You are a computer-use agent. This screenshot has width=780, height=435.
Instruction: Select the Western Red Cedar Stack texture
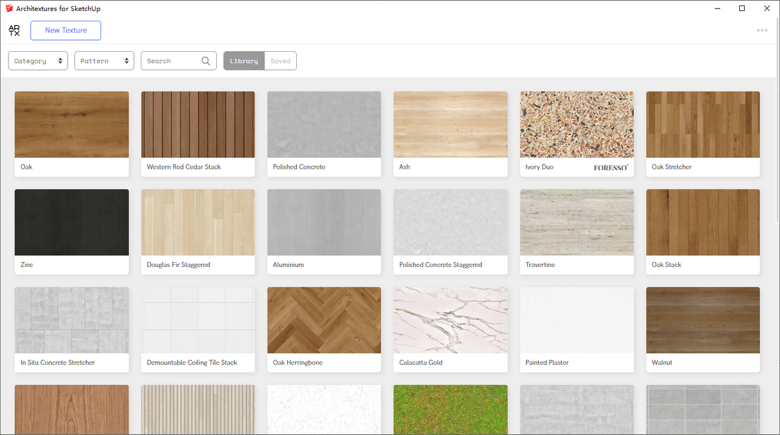(x=198, y=124)
